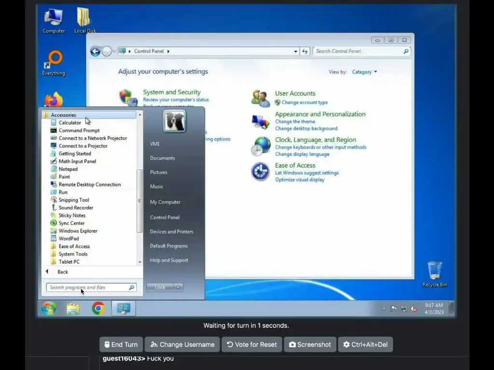Viewport: 494px width, 370px height.
Task: Open Appearance and Personalization category
Action: click(320, 114)
